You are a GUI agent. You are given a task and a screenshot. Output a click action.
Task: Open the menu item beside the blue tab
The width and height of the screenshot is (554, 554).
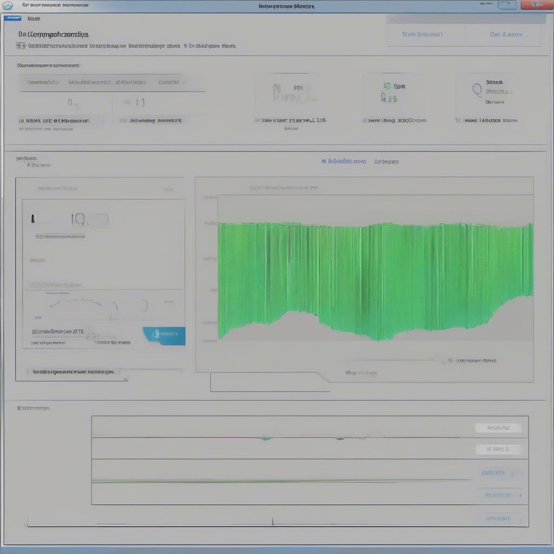(x=34, y=18)
